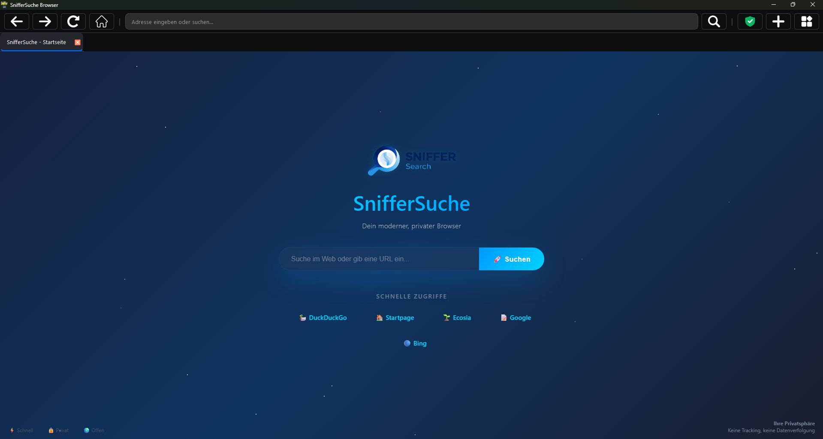This screenshot has width=823, height=439.
Task: Click the back navigation arrow
Action: click(x=17, y=21)
